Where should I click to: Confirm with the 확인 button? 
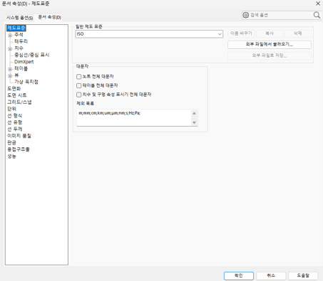tap(239, 275)
